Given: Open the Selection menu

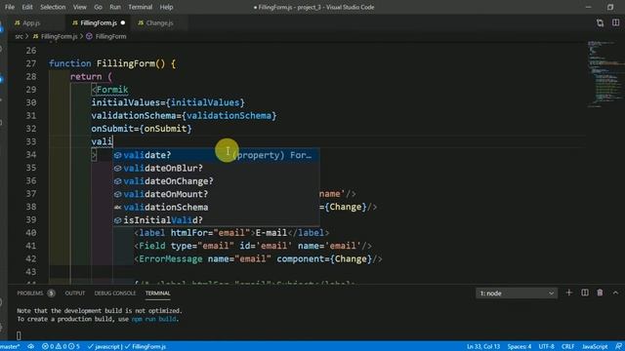Looking at the screenshot, I should 53,7.
